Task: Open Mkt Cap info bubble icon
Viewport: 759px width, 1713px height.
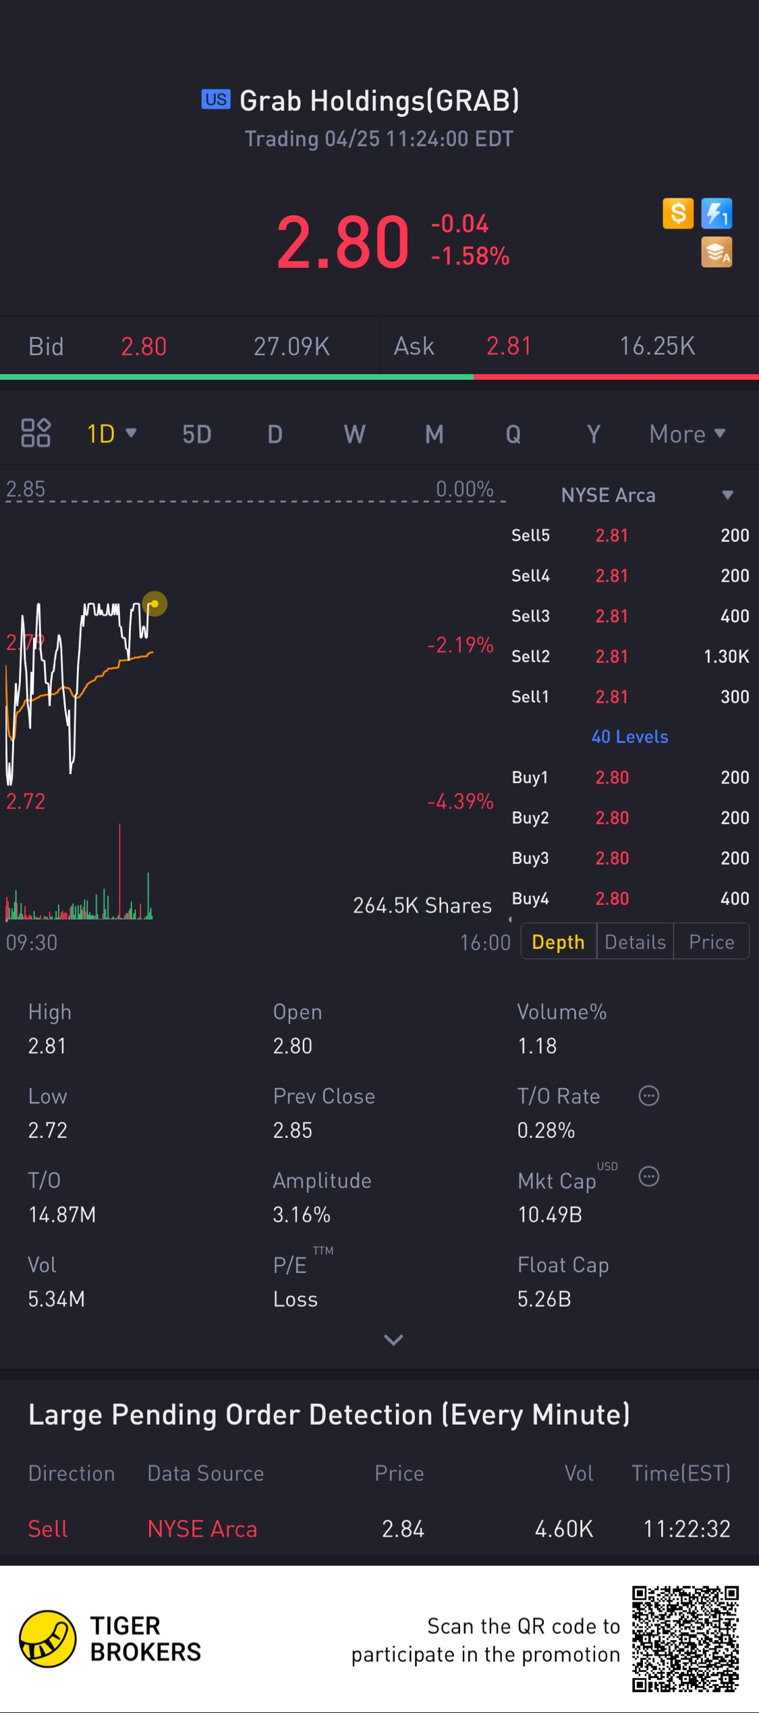Action: point(649,1176)
